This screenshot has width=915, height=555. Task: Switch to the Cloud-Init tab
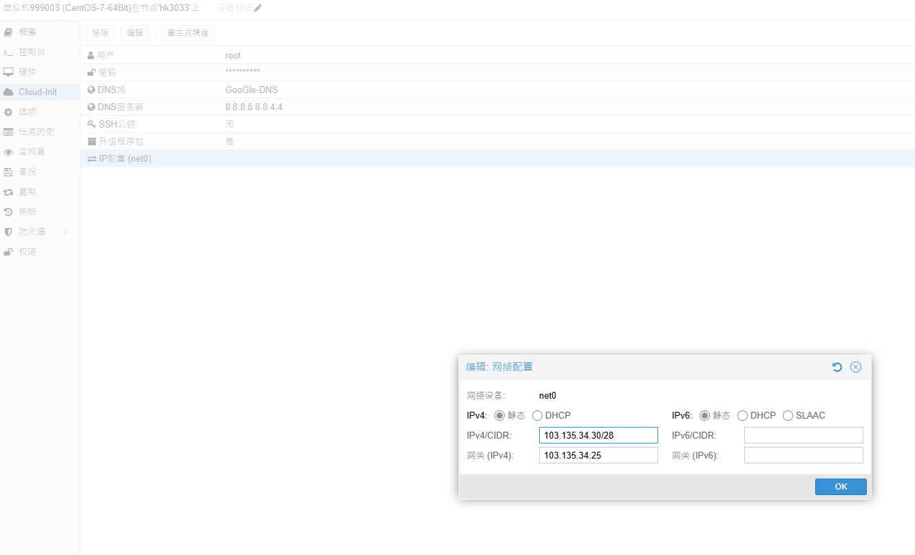pyautogui.click(x=37, y=92)
